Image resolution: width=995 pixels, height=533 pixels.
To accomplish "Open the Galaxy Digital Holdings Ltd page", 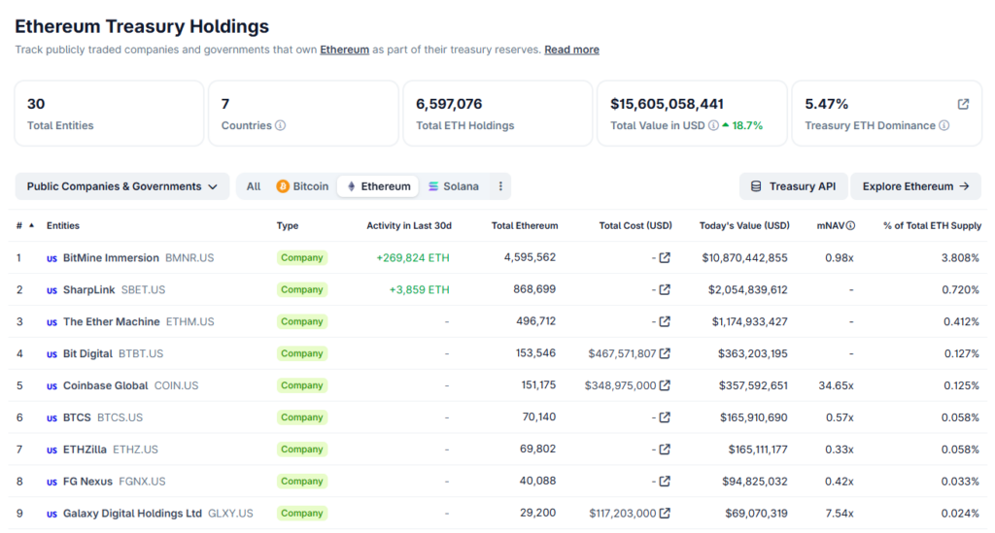I will pos(132,514).
